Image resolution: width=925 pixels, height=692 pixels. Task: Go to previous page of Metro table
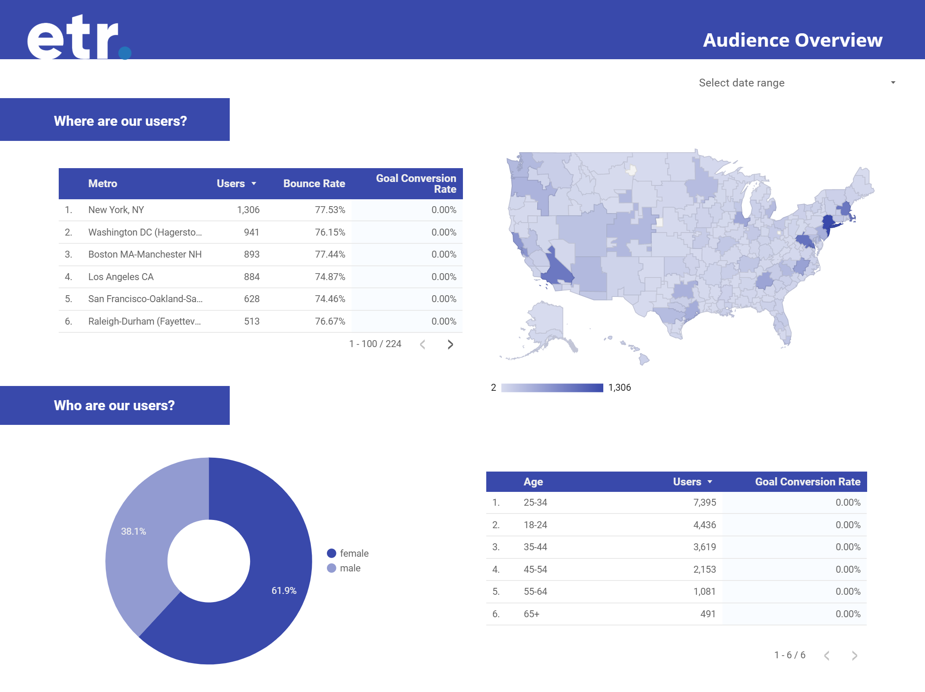(423, 344)
